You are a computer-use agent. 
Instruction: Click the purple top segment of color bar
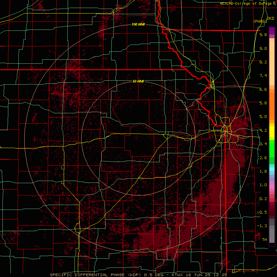coord(272,31)
